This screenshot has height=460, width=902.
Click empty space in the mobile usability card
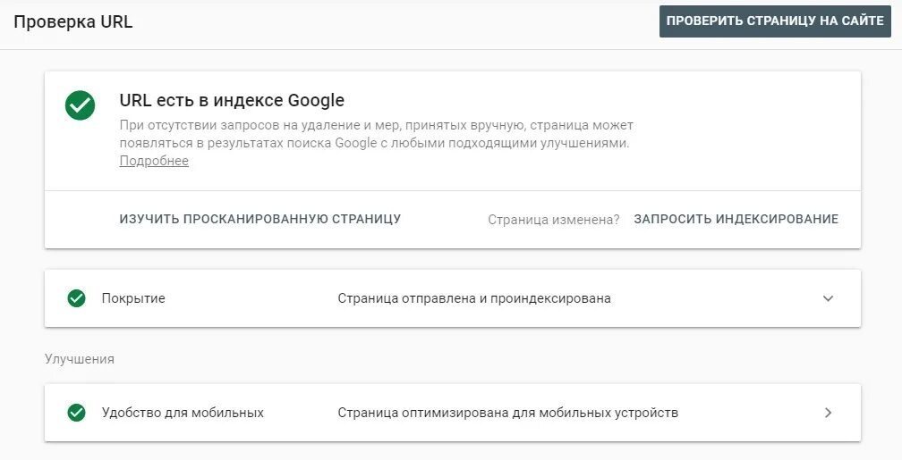click(x=752, y=413)
